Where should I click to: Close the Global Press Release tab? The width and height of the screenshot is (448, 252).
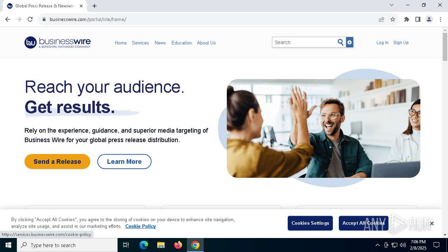coord(81,6)
